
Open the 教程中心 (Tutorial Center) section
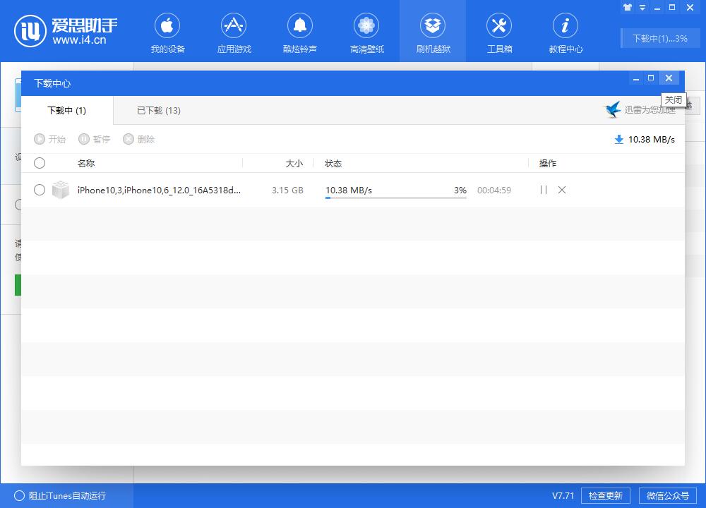click(566, 31)
